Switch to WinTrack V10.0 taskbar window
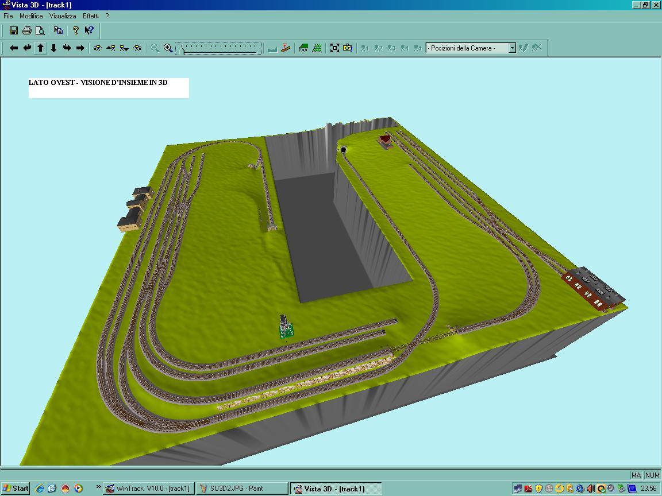 (x=149, y=489)
